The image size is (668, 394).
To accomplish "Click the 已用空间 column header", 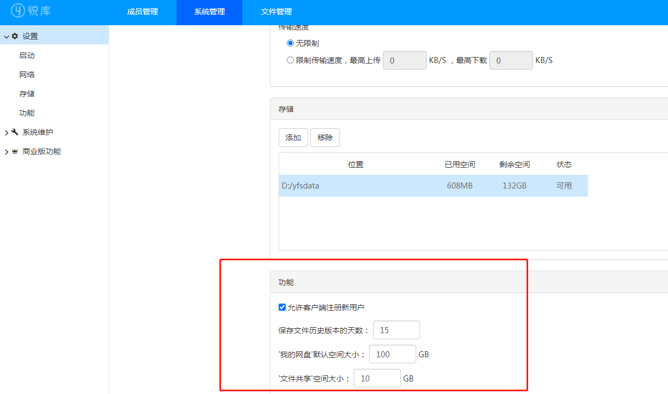I will [460, 164].
